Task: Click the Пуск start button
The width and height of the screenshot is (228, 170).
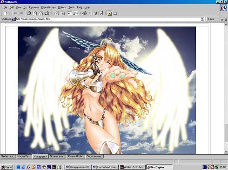Action: tap(7, 167)
